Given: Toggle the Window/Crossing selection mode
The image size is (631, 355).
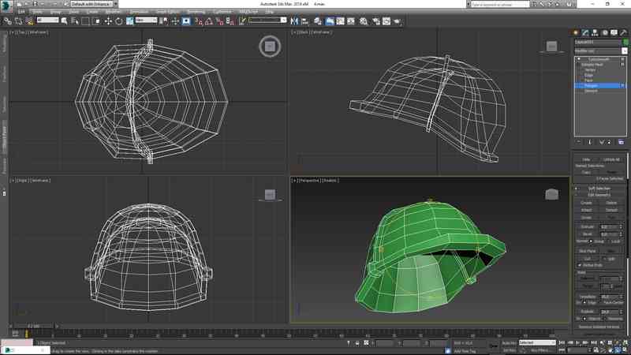Looking at the screenshot, I should [x=96, y=21].
